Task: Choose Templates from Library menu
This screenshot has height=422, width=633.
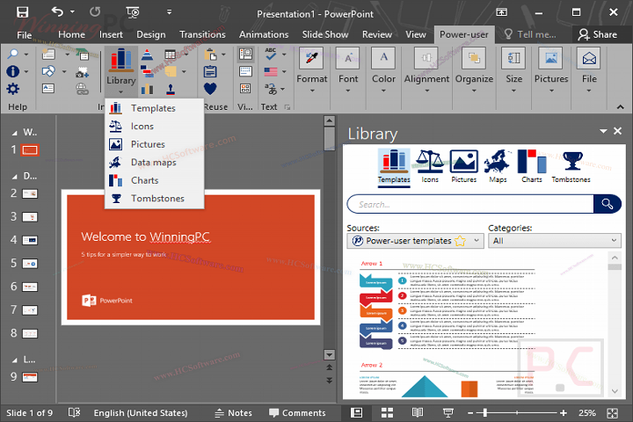Action: pyautogui.click(x=154, y=108)
